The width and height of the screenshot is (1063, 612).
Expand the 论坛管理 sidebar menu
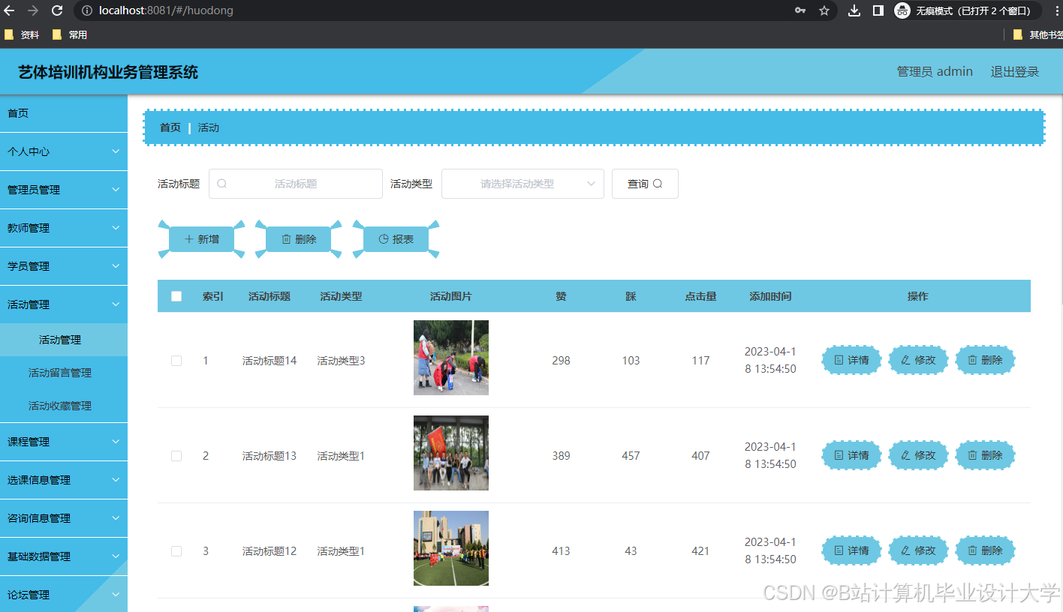pos(64,595)
